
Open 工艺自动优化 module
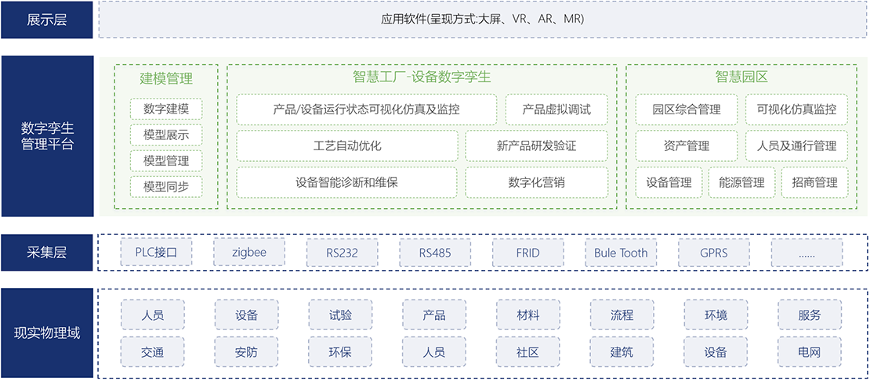[x=347, y=146]
